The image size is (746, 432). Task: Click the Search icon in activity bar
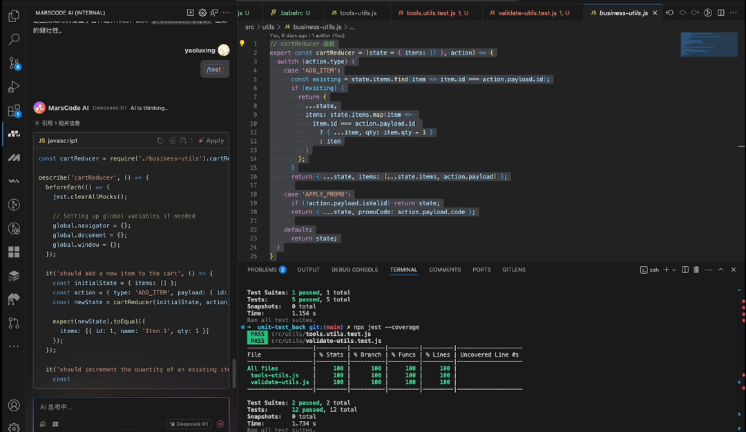pyautogui.click(x=14, y=39)
